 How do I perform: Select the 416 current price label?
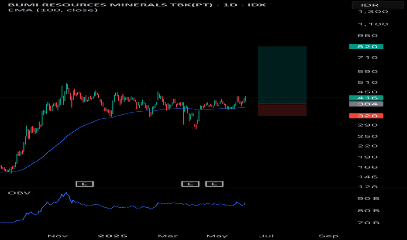[366, 98]
